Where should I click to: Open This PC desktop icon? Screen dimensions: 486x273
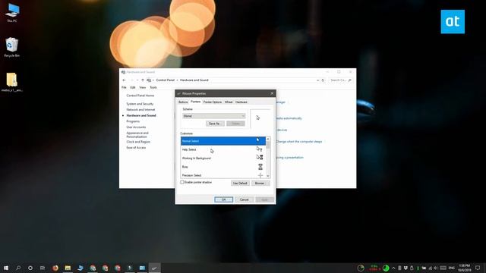(12, 13)
